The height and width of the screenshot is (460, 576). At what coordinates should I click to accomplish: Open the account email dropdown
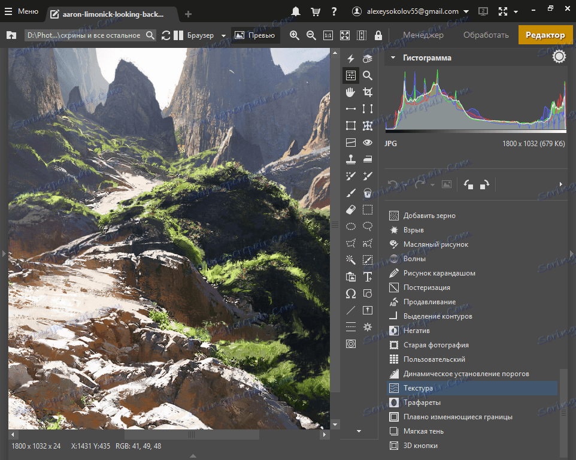coord(466,11)
